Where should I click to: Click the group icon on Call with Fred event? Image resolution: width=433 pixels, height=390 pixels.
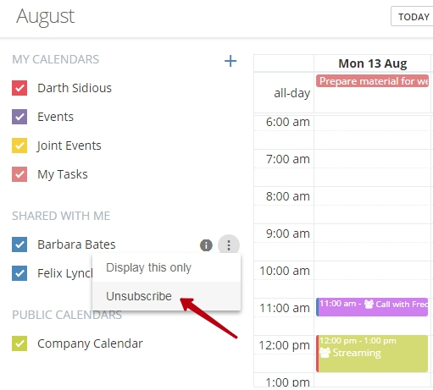[369, 304]
